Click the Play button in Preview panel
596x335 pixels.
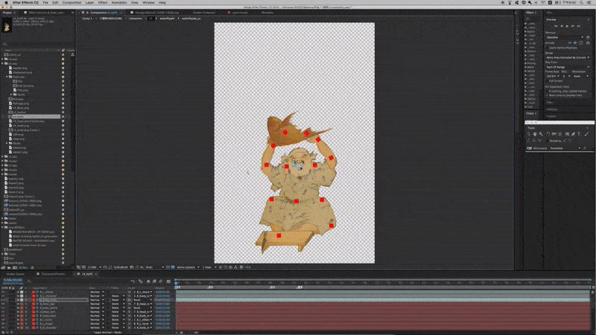(x=567, y=26)
